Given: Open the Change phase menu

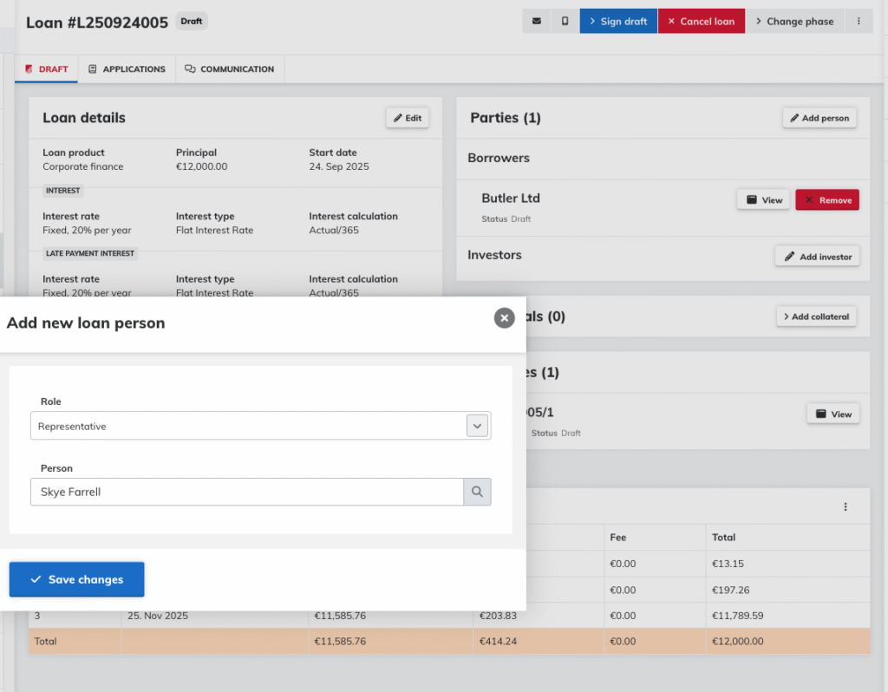Looking at the screenshot, I should pos(793,22).
